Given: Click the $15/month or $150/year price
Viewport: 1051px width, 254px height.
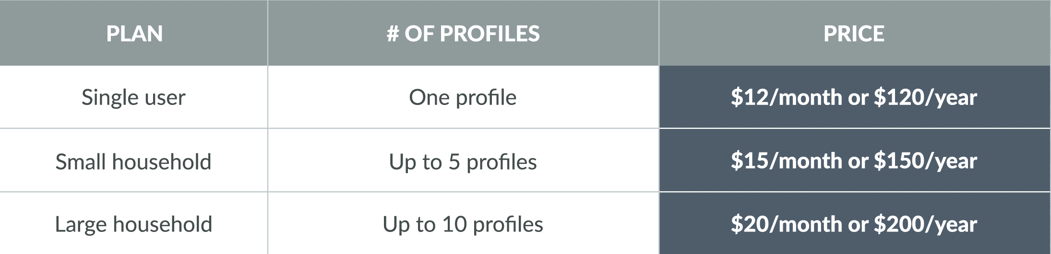Looking at the screenshot, I should point(855,161).
